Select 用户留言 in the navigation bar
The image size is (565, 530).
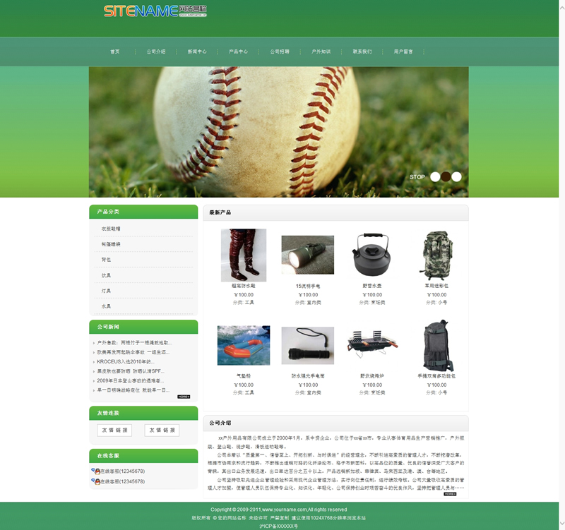403,52
